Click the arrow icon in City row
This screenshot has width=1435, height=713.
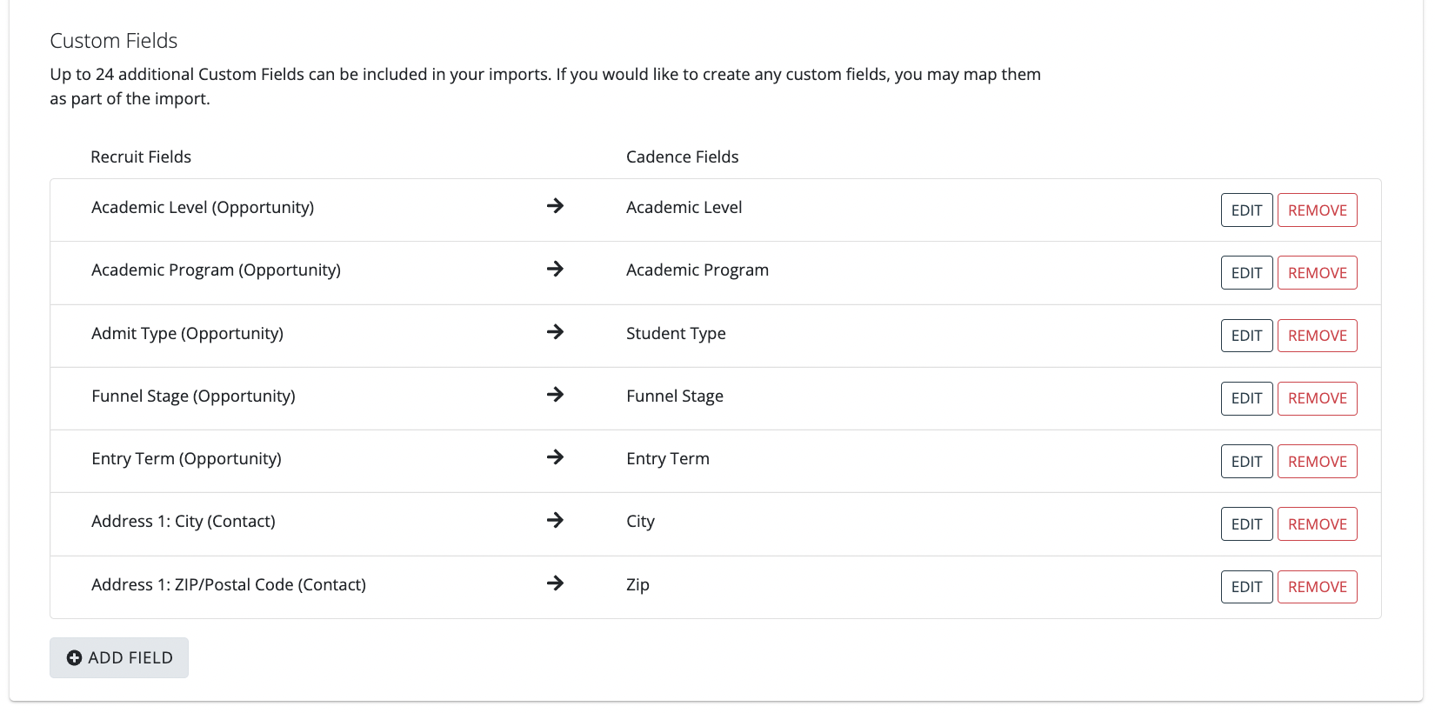[x=555, y=520]
